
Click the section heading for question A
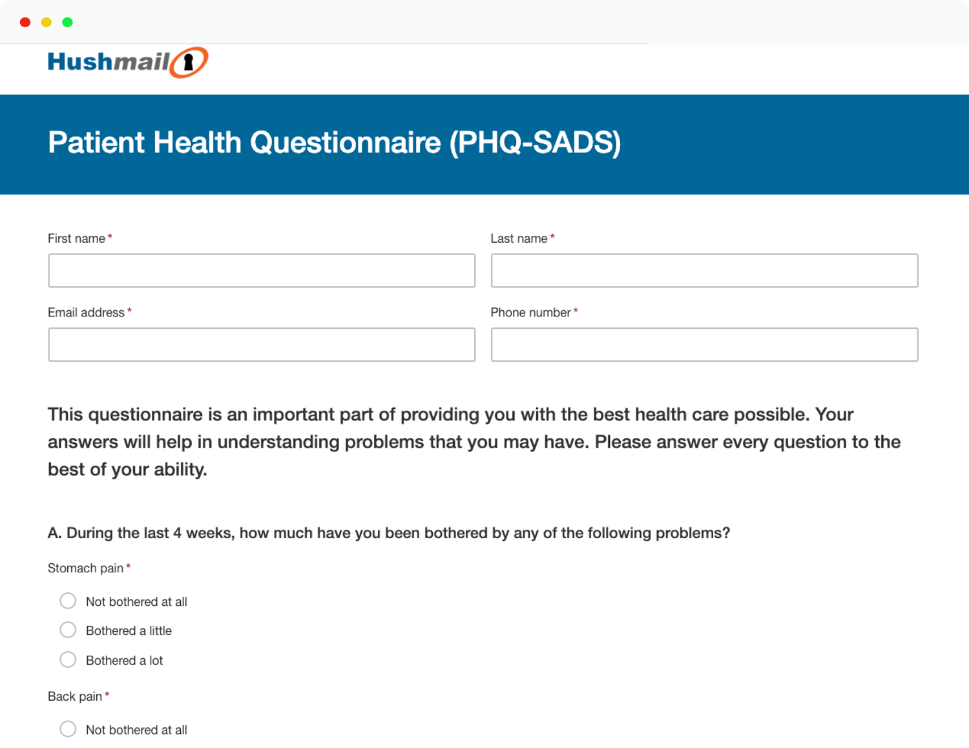[x=388, y=533]
